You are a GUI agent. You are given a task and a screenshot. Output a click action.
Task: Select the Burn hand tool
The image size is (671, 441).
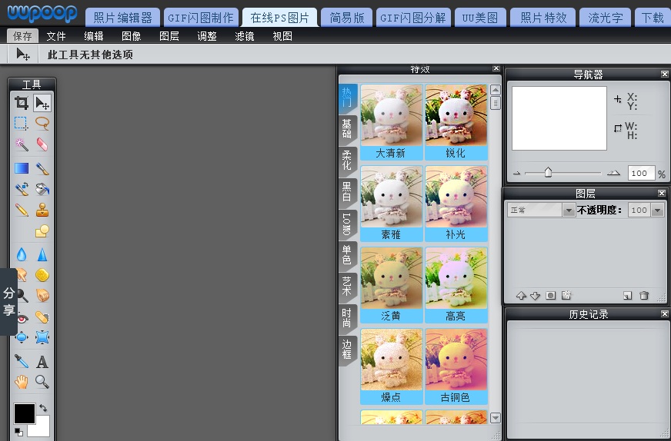(42, 295)
